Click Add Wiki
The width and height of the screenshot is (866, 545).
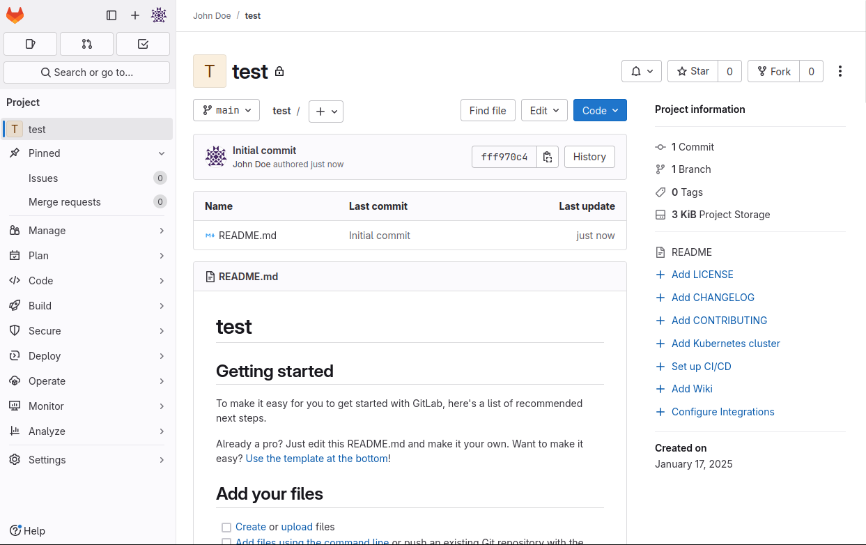[684, 389]
